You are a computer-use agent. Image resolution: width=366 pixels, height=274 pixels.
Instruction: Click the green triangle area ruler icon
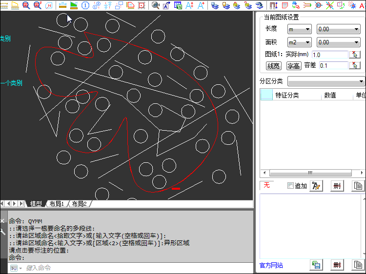tap(74, 6)
